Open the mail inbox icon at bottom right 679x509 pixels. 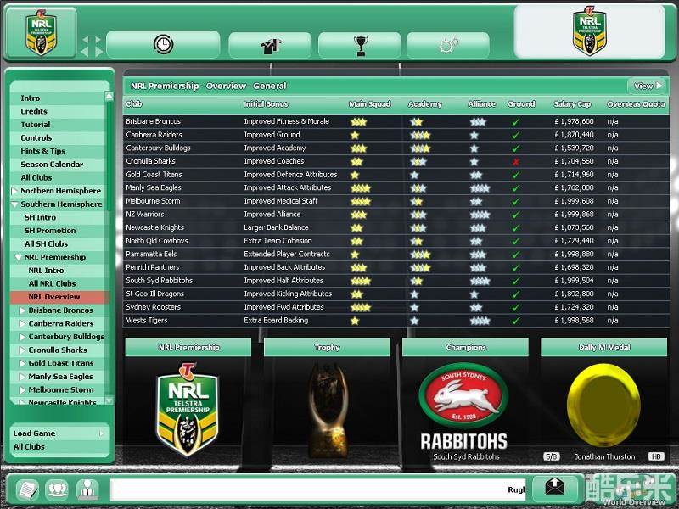point(553,486)
